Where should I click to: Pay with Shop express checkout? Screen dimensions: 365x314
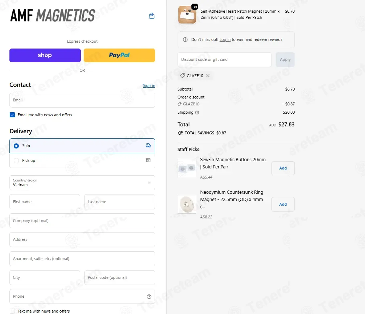[x=45, y=55]
